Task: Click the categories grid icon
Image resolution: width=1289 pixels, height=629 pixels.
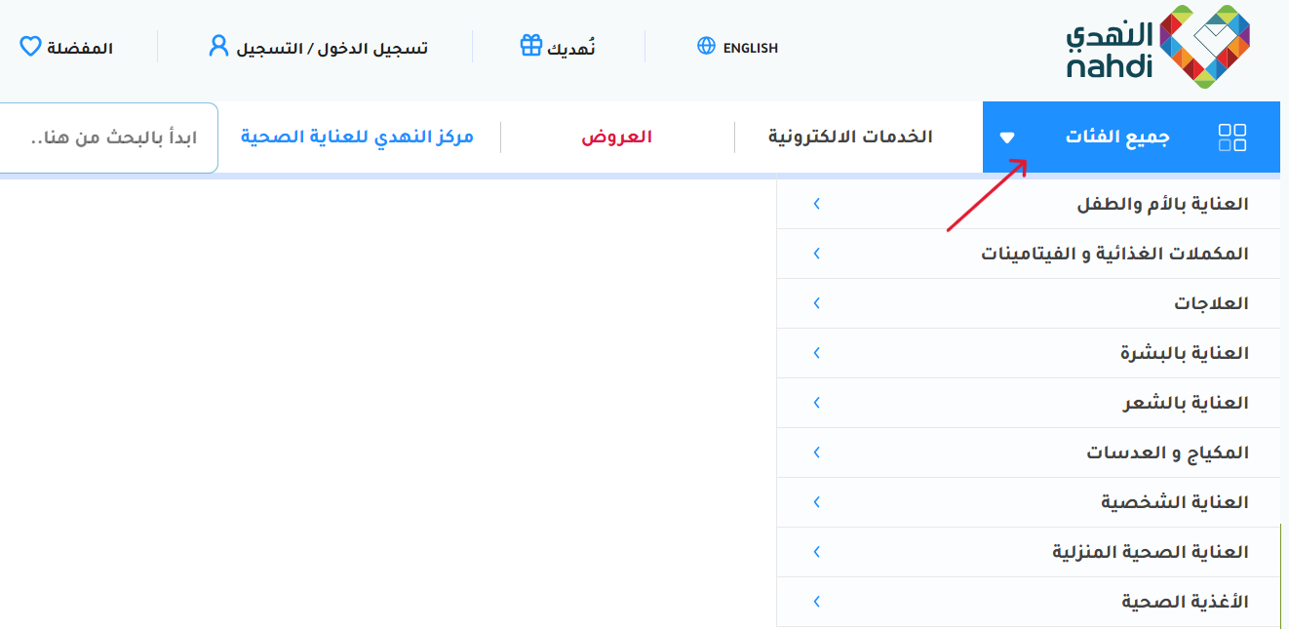Action: 1233,138
